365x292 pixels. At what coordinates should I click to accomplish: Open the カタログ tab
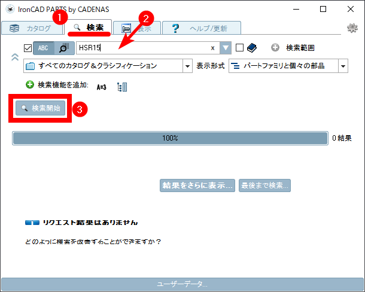(x=32, y=28)
